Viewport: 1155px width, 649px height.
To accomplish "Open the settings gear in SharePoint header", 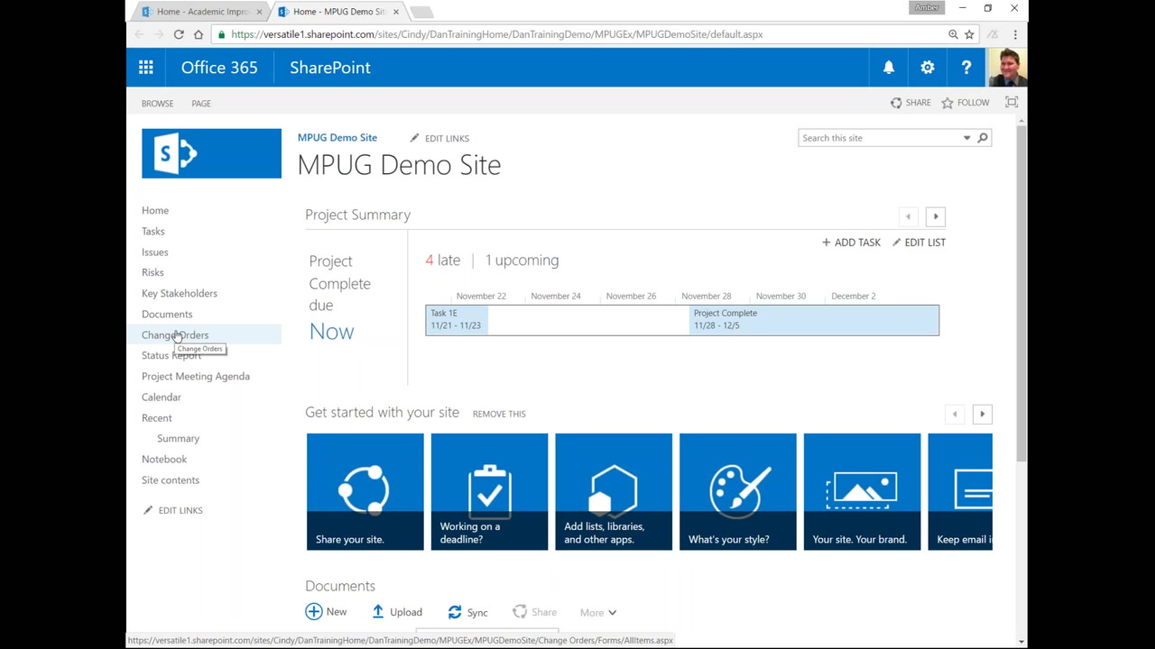I will 928,68.
